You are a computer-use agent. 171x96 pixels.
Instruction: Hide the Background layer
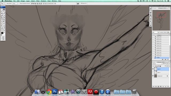point(153,76)
